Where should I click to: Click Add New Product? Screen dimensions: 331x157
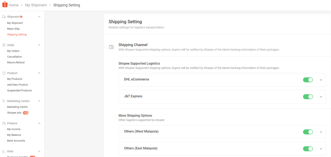tap(17, 85)
